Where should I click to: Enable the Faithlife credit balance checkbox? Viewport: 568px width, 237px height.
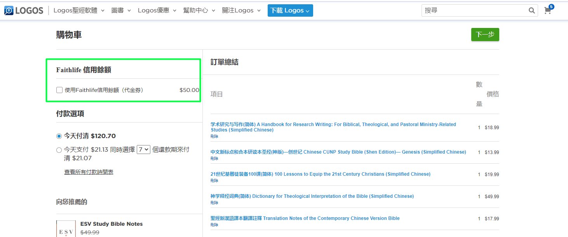59,90
